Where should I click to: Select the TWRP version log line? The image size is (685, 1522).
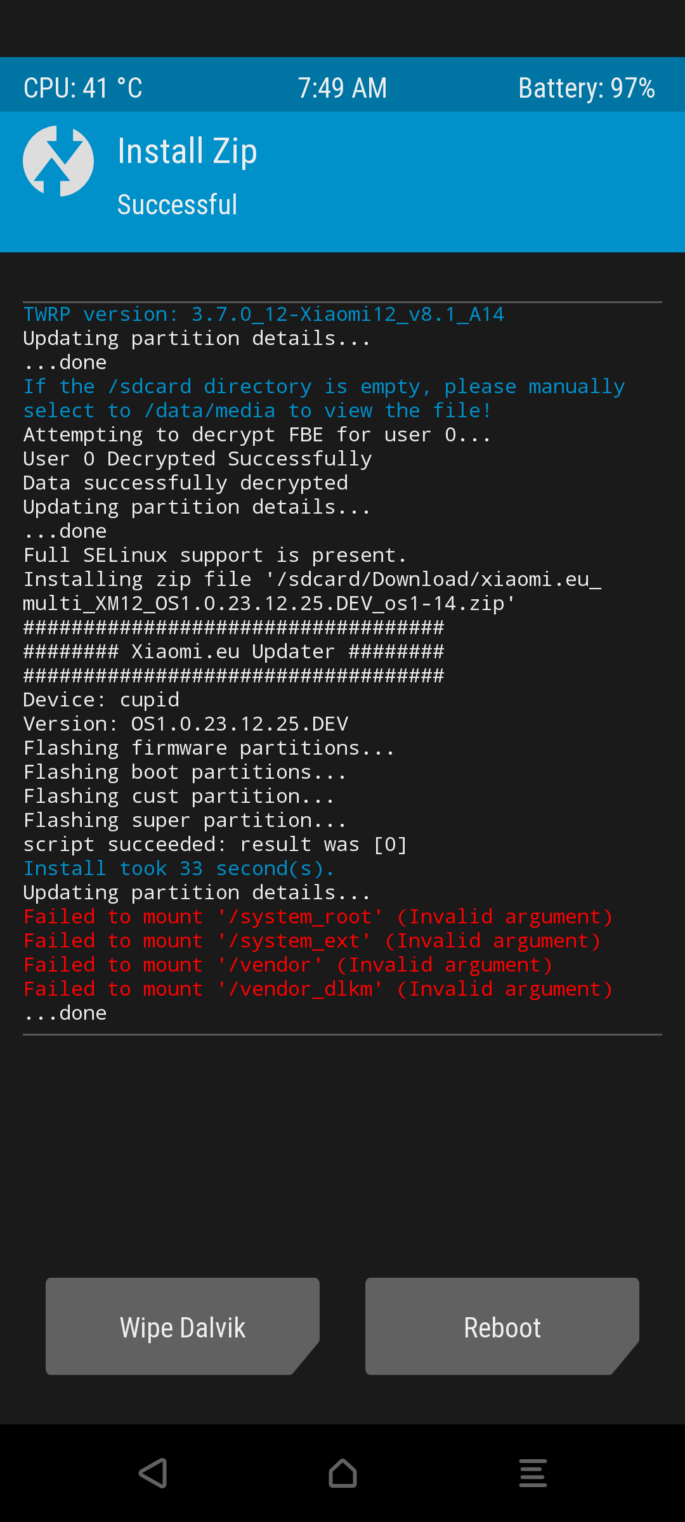coord(264,315)
